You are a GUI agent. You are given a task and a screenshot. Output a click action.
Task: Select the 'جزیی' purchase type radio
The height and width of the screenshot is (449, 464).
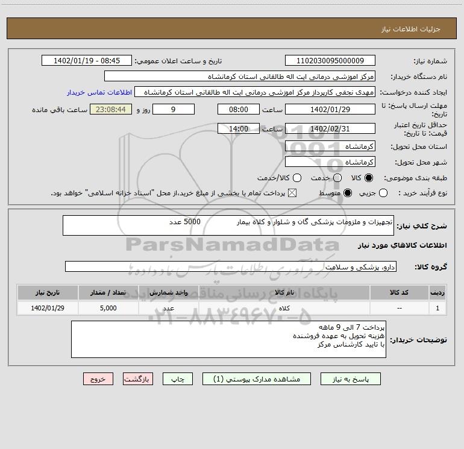(383, 193)
